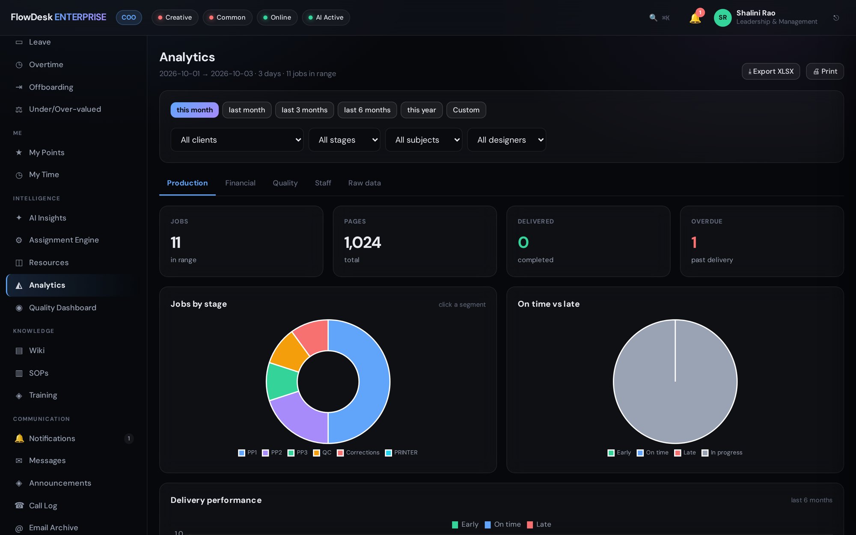The image size is (856, 535).
Task: Toggle Corrections legend swatch
Action: (340, 453)
